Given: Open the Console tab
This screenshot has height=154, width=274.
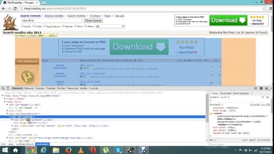Looking at the screenshot, I should [x=93, y=89].
